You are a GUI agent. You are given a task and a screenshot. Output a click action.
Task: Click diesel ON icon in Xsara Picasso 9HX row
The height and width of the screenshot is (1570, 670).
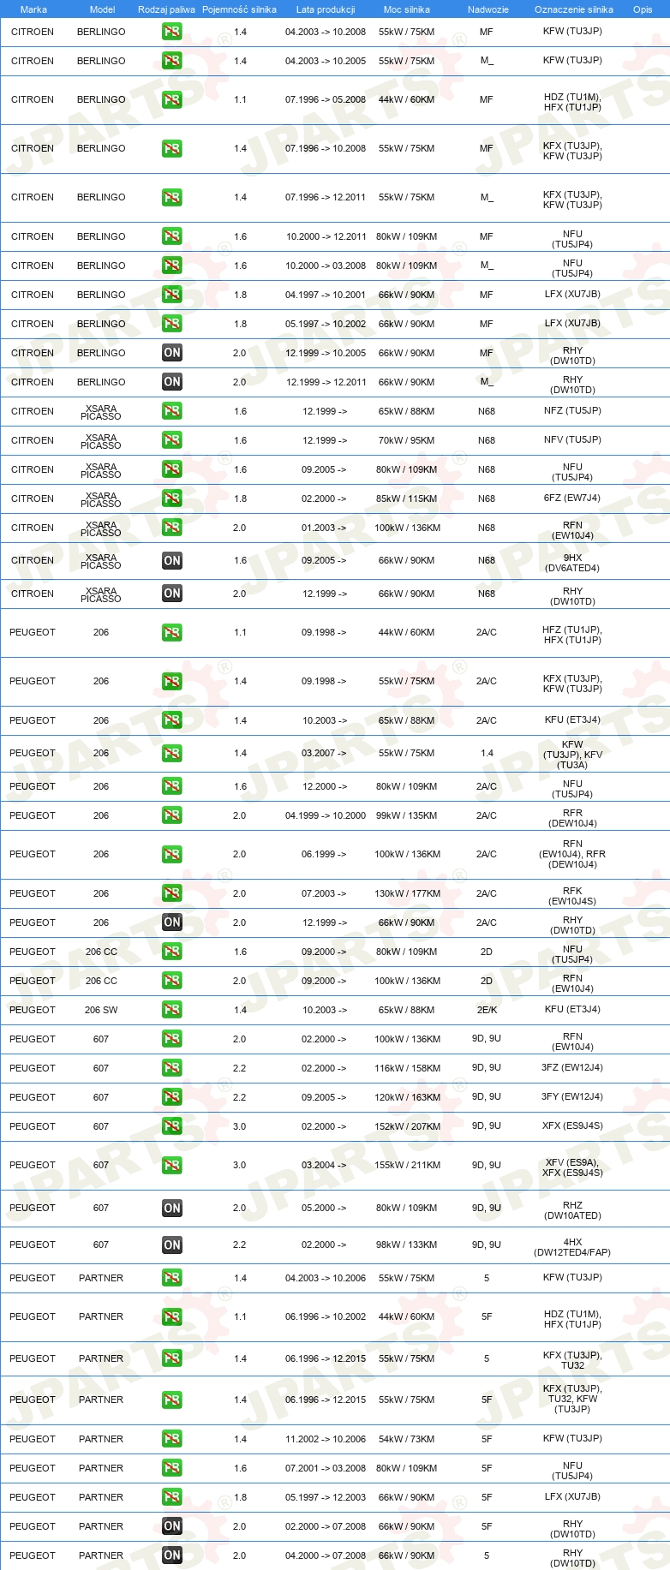tap(172, 561)
